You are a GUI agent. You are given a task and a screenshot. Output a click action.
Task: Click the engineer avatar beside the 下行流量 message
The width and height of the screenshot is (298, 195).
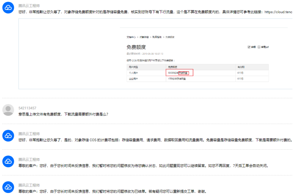point(8,8)
